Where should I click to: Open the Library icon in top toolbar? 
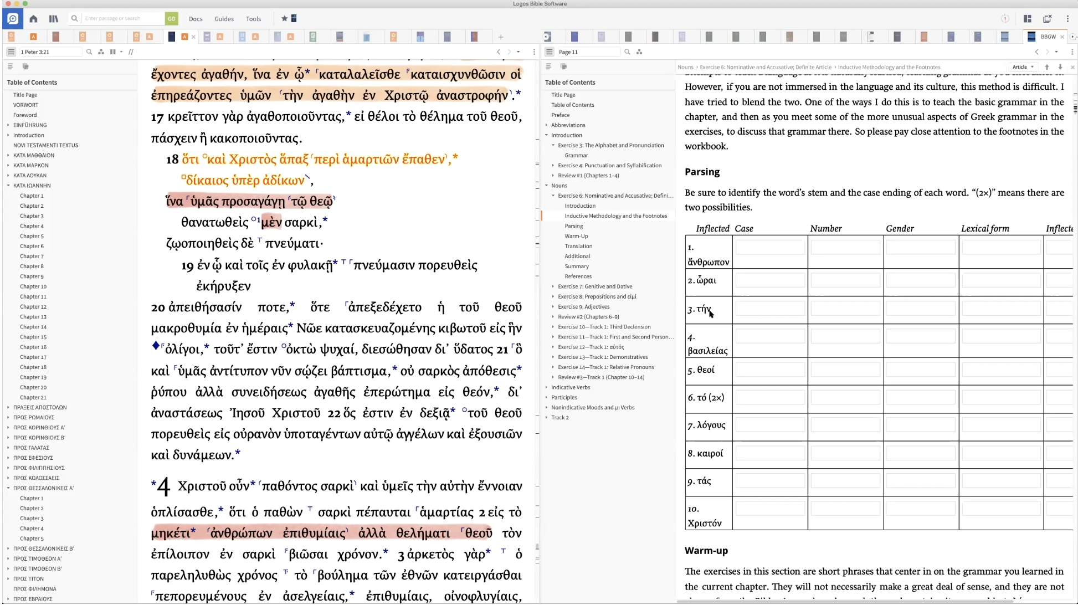coord(53,18)
